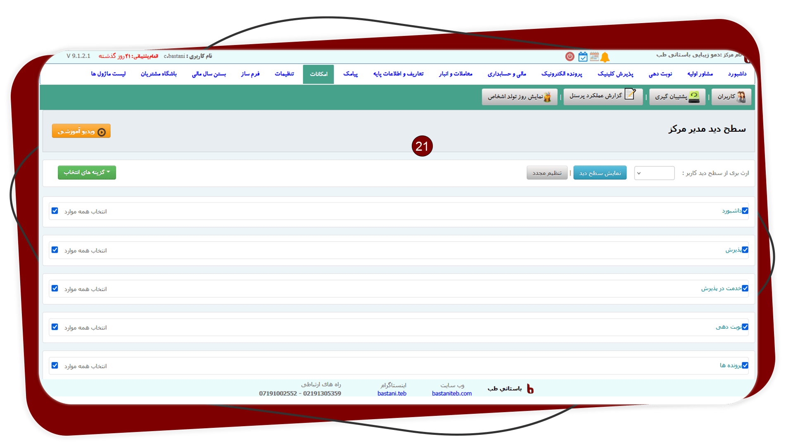
Task: Click تنظیم مجدد reset button
Action: [x=547, y=173]
